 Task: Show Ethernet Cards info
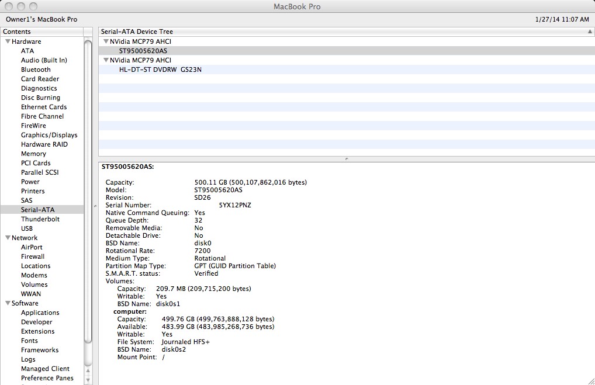click(44, 107)
